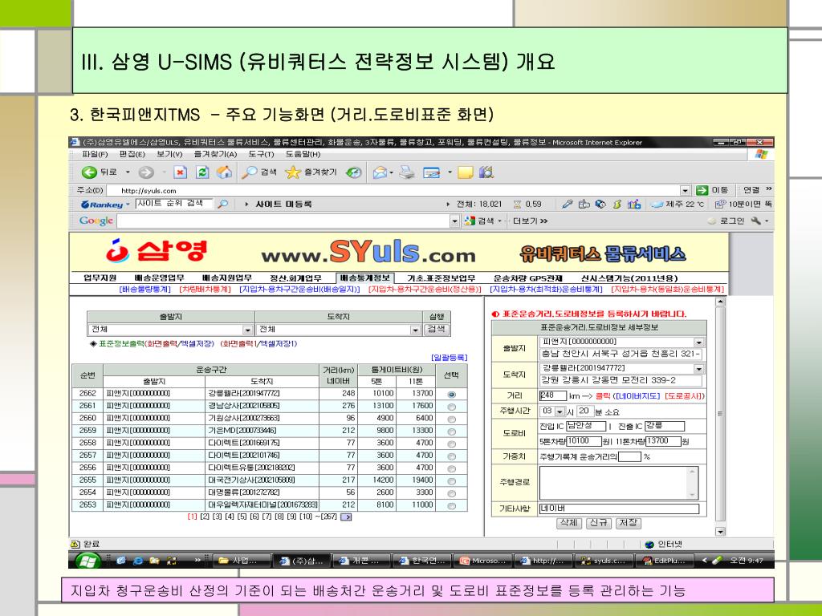Open the Google search box dropdown arrow

(454, 221)
